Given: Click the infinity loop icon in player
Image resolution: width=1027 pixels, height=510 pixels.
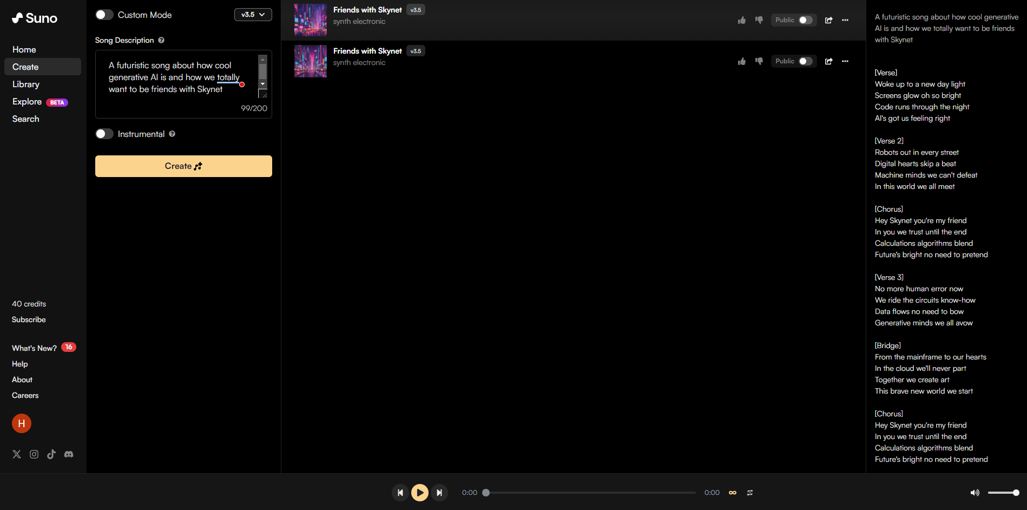Looking at the screenshot, I should coord(733,493).
